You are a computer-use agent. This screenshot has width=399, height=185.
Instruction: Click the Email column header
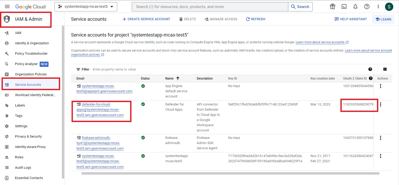click(x=80, y=79)
